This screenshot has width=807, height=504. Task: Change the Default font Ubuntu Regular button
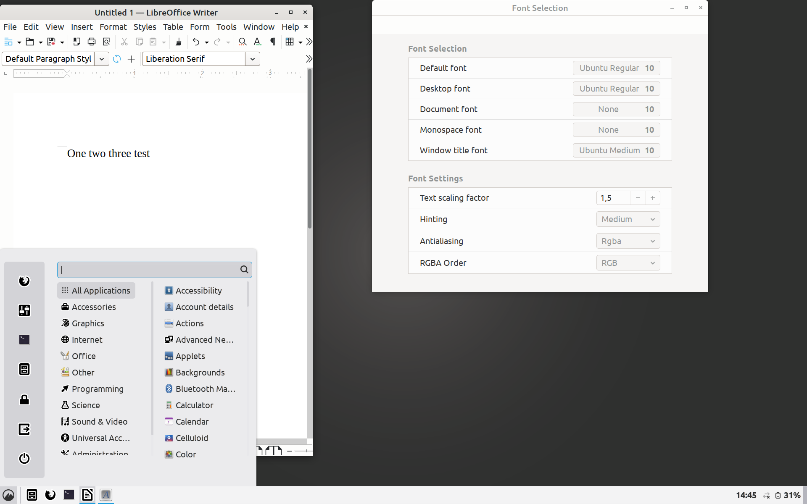tap(616, 68)
